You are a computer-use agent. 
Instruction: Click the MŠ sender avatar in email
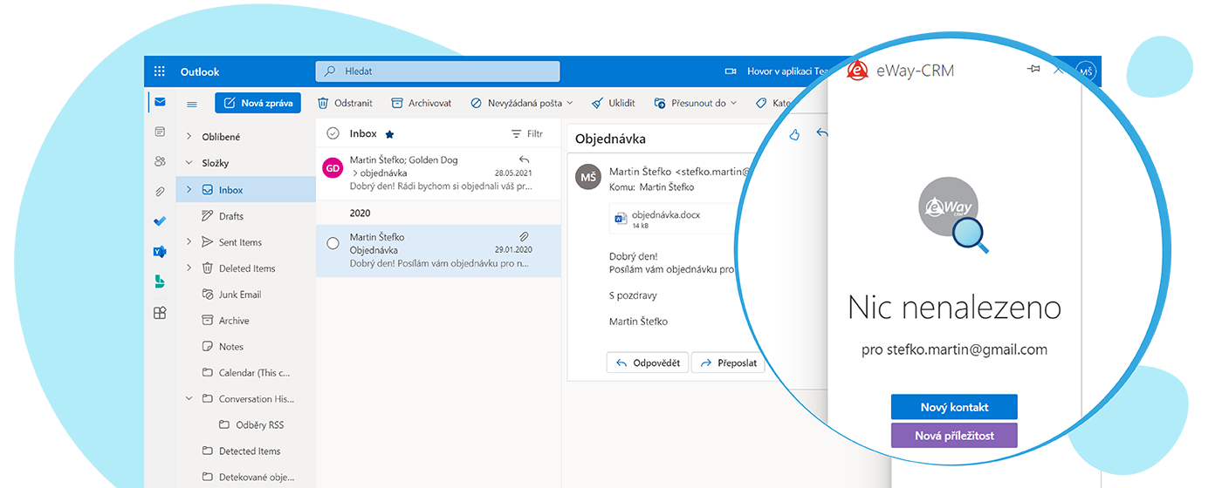588,177
